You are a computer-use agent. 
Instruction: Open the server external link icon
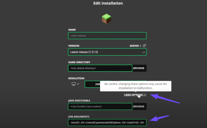[144, 46]
